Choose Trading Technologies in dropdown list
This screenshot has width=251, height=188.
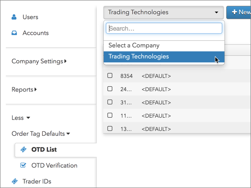[164, 57]
